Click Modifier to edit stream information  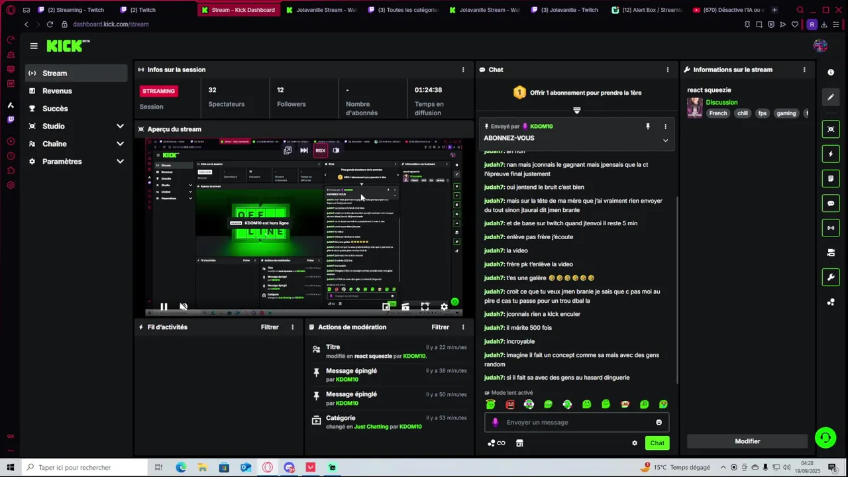(x=747, y=441)
